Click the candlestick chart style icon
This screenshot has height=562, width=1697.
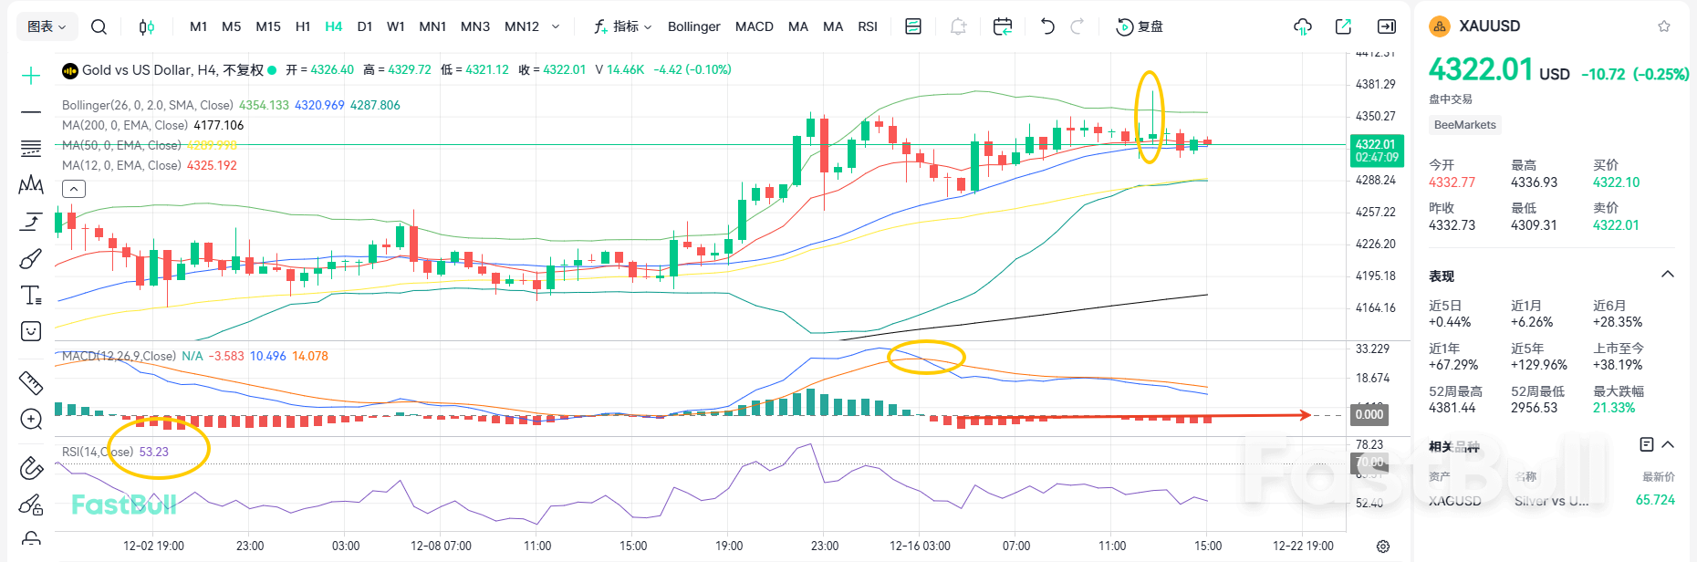click(146, 26)
